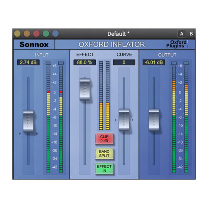Toggle the CLIP 0 dB button
The image size is (208, 208).
tap(104, 139)
